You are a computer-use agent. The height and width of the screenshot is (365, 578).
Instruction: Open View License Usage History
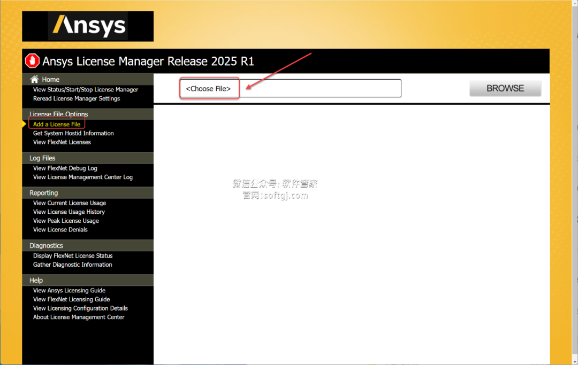click(x=69, y=212)
